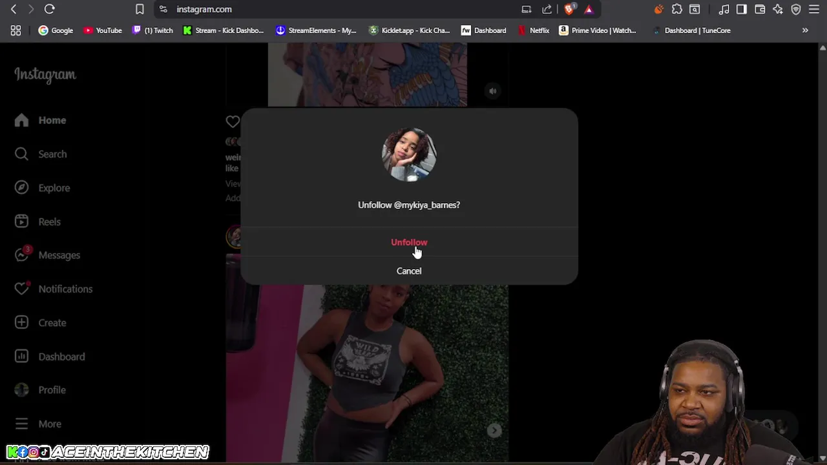827x465 pixels.
Task: Toggle the video mute speaker icon
Action: pyautogui.click(x=493, y=91)
